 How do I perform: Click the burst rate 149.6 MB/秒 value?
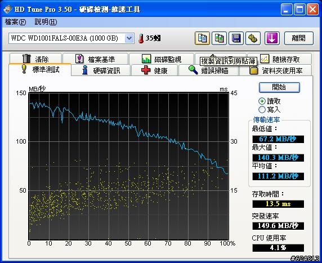(x=278, y=226)
